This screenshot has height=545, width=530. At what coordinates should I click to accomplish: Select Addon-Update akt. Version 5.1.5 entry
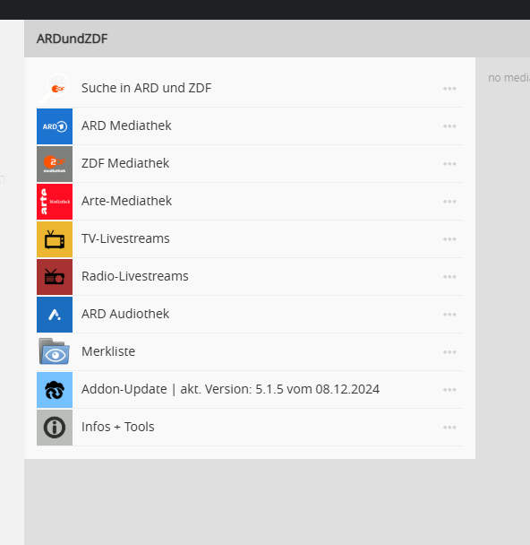click(x=230, y=389)
